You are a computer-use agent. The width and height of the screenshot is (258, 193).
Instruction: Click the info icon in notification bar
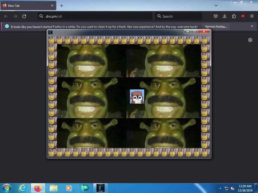coord(7,26)
